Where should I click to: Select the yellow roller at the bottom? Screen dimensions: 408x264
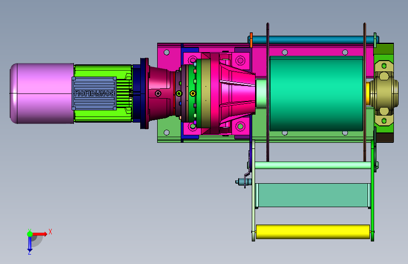point(313,232)
